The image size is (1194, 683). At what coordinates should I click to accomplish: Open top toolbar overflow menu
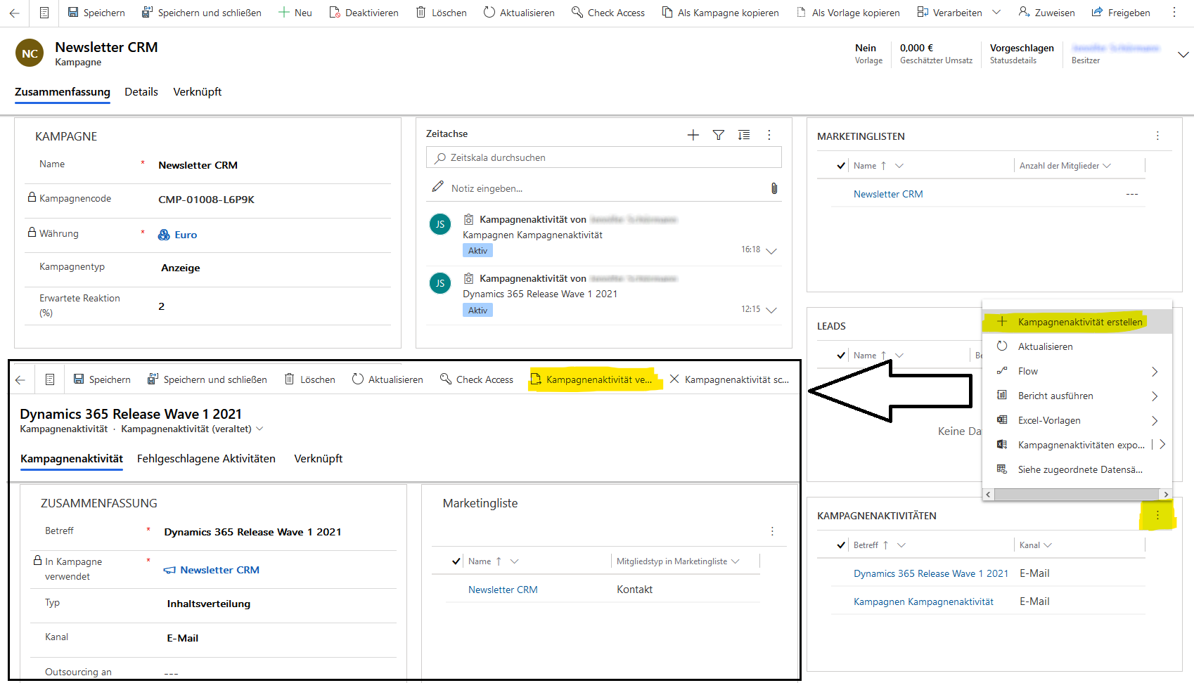coord(1174,13)
